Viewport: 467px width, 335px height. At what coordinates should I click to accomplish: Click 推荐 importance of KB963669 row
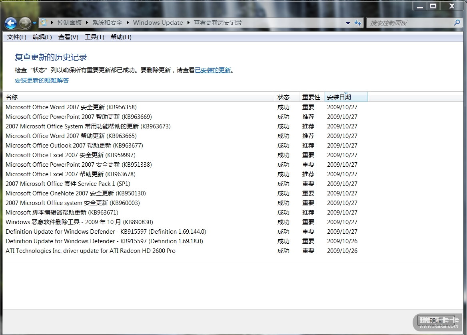click(308, 117)
